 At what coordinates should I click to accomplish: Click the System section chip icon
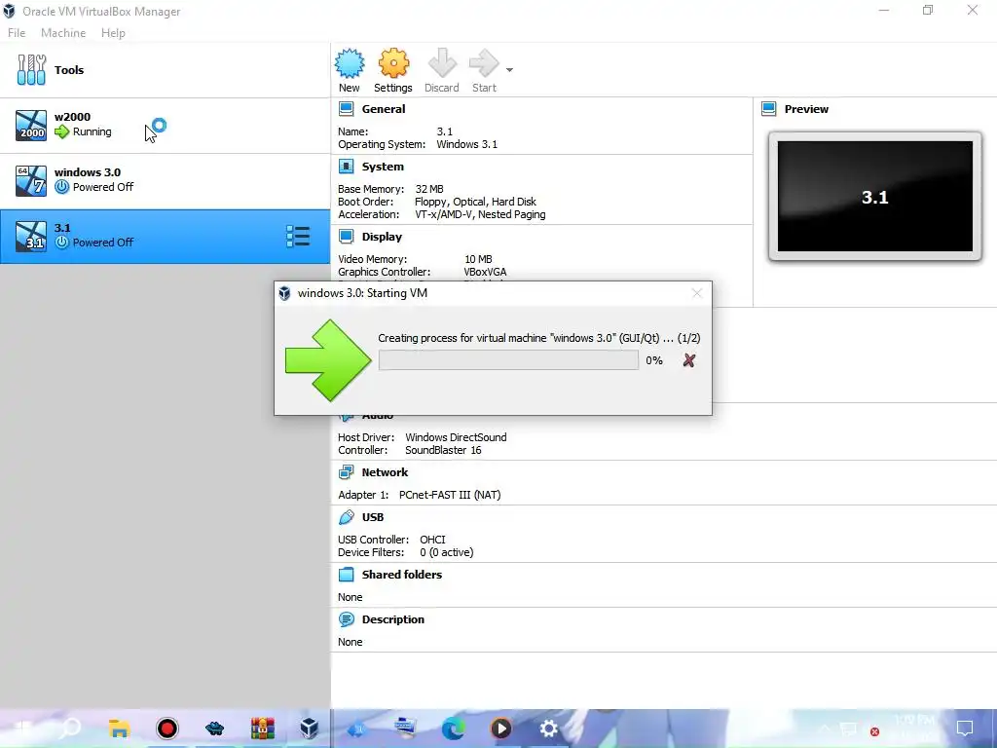pos(346,167)
